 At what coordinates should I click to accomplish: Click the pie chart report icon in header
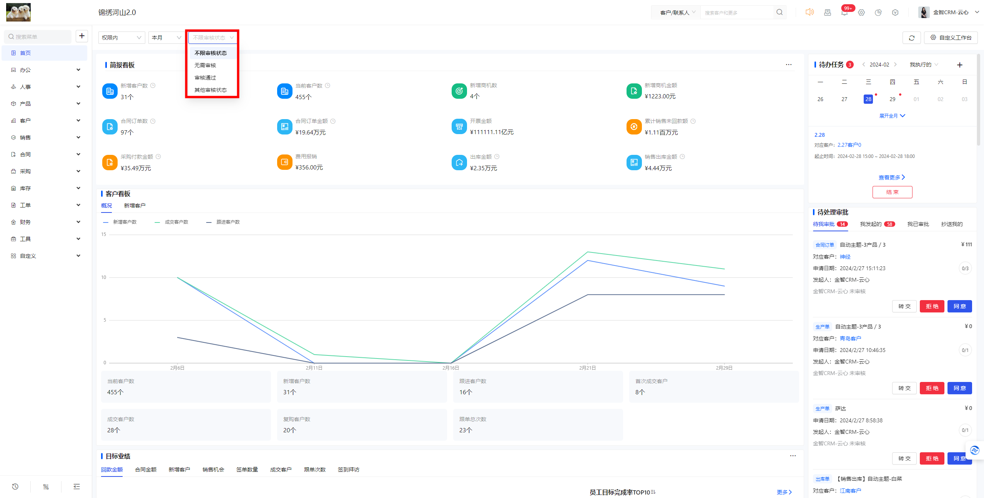[x=878, y=12]
